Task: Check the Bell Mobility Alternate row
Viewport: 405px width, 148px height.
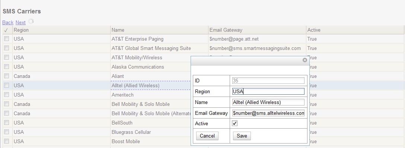Action: (x=6, y=113)
